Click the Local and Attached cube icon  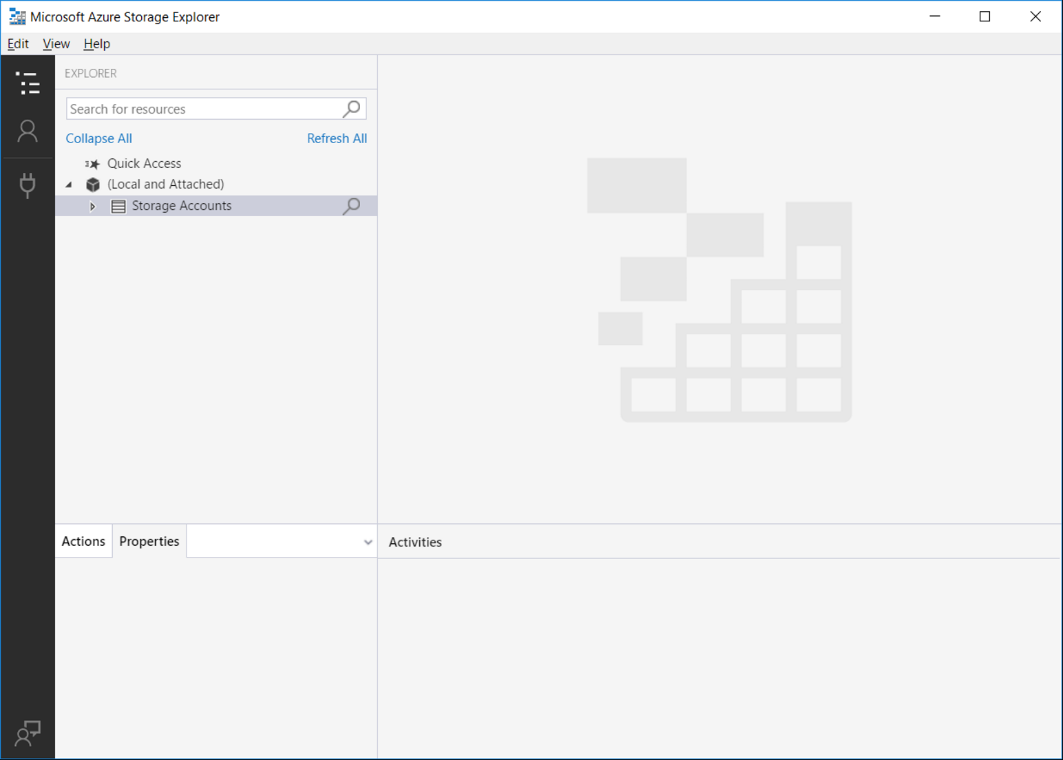click(x=93, y=184)
